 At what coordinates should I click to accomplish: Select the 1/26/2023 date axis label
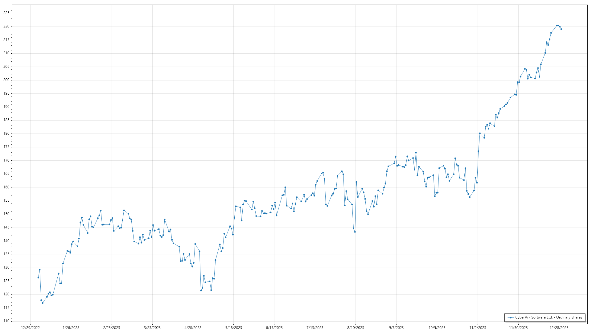click(71, 327)
